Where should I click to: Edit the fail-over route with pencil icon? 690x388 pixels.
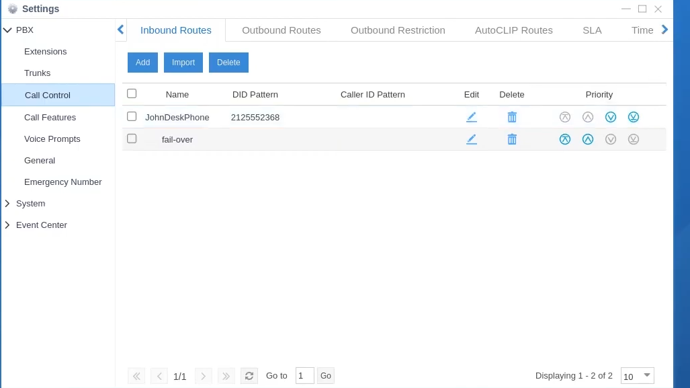pos(471,139)
